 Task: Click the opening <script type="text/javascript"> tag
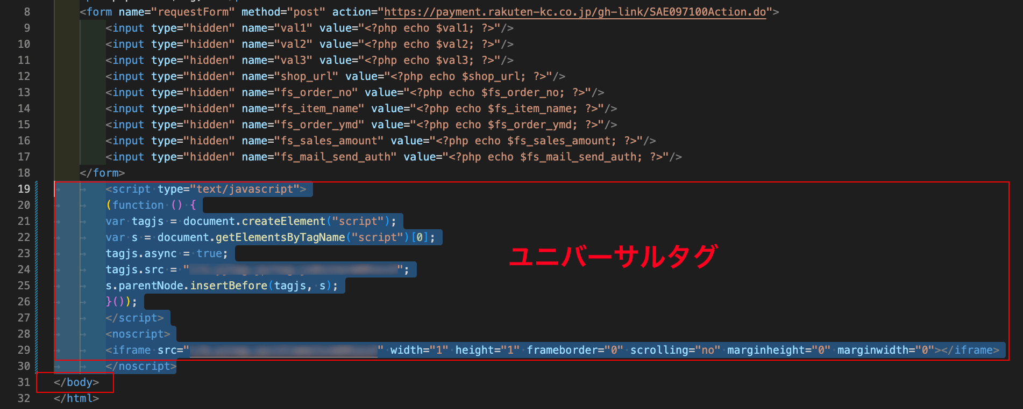pyautogui.click(x=206, y=189)
